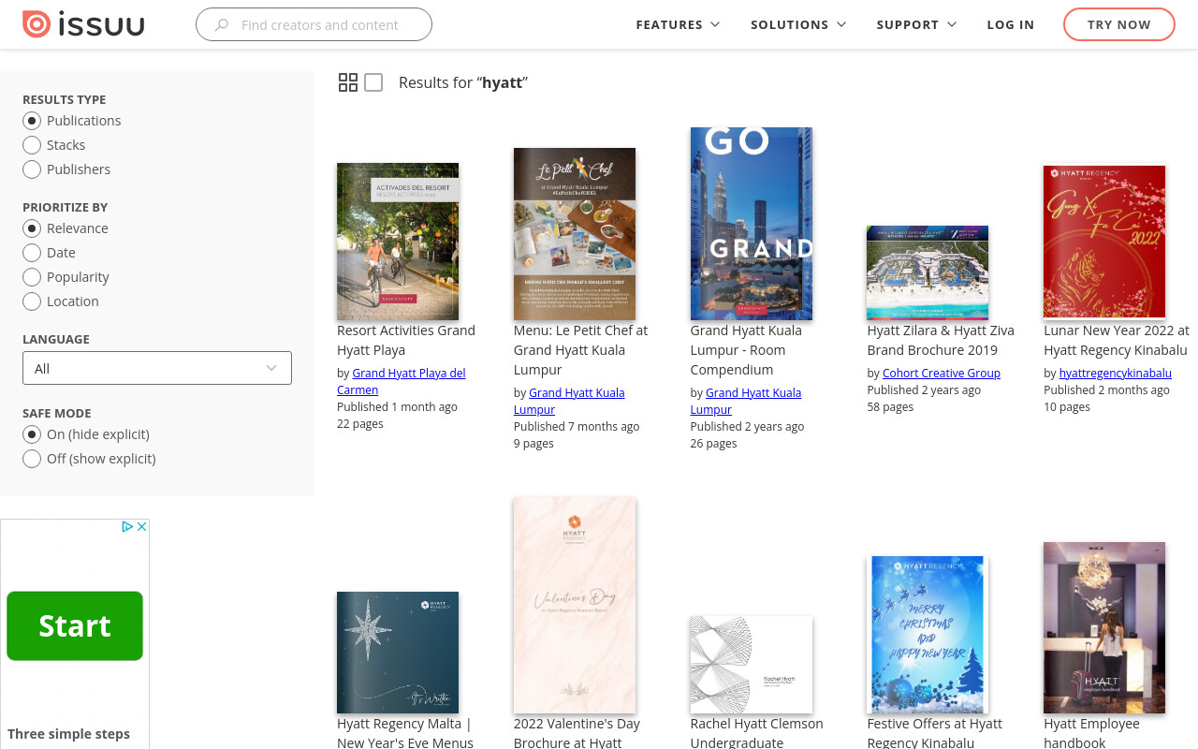
Task: Expand the Features menu
Action: pyautogui.click(x=678, y=24)
